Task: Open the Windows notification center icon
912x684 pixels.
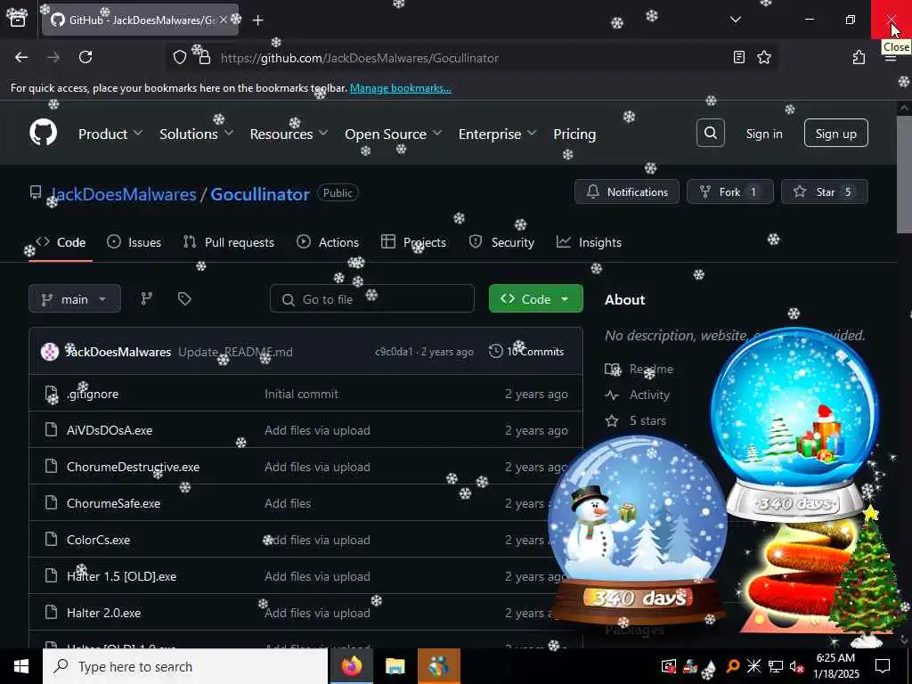Action: tap(883, 666)
